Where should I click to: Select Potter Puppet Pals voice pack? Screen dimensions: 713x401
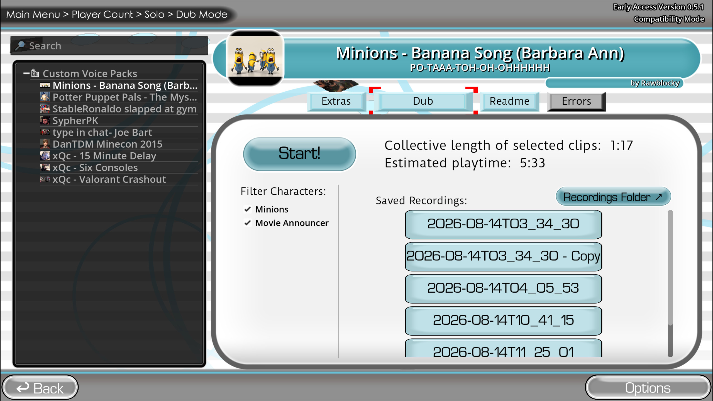[x=119, y=97]
